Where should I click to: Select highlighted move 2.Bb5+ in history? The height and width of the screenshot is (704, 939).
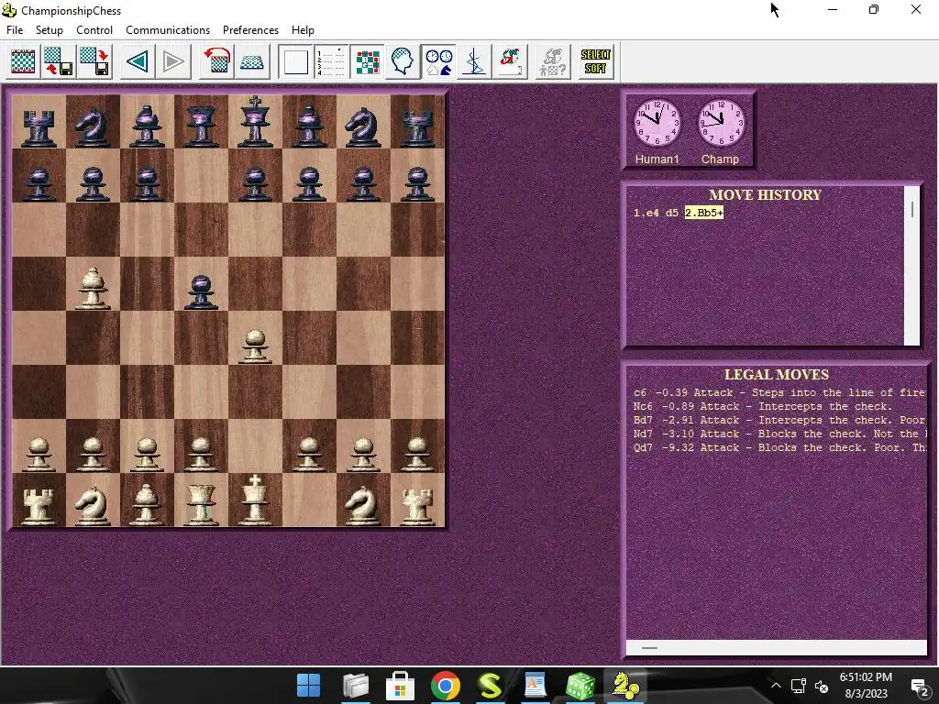coord(704,213)
